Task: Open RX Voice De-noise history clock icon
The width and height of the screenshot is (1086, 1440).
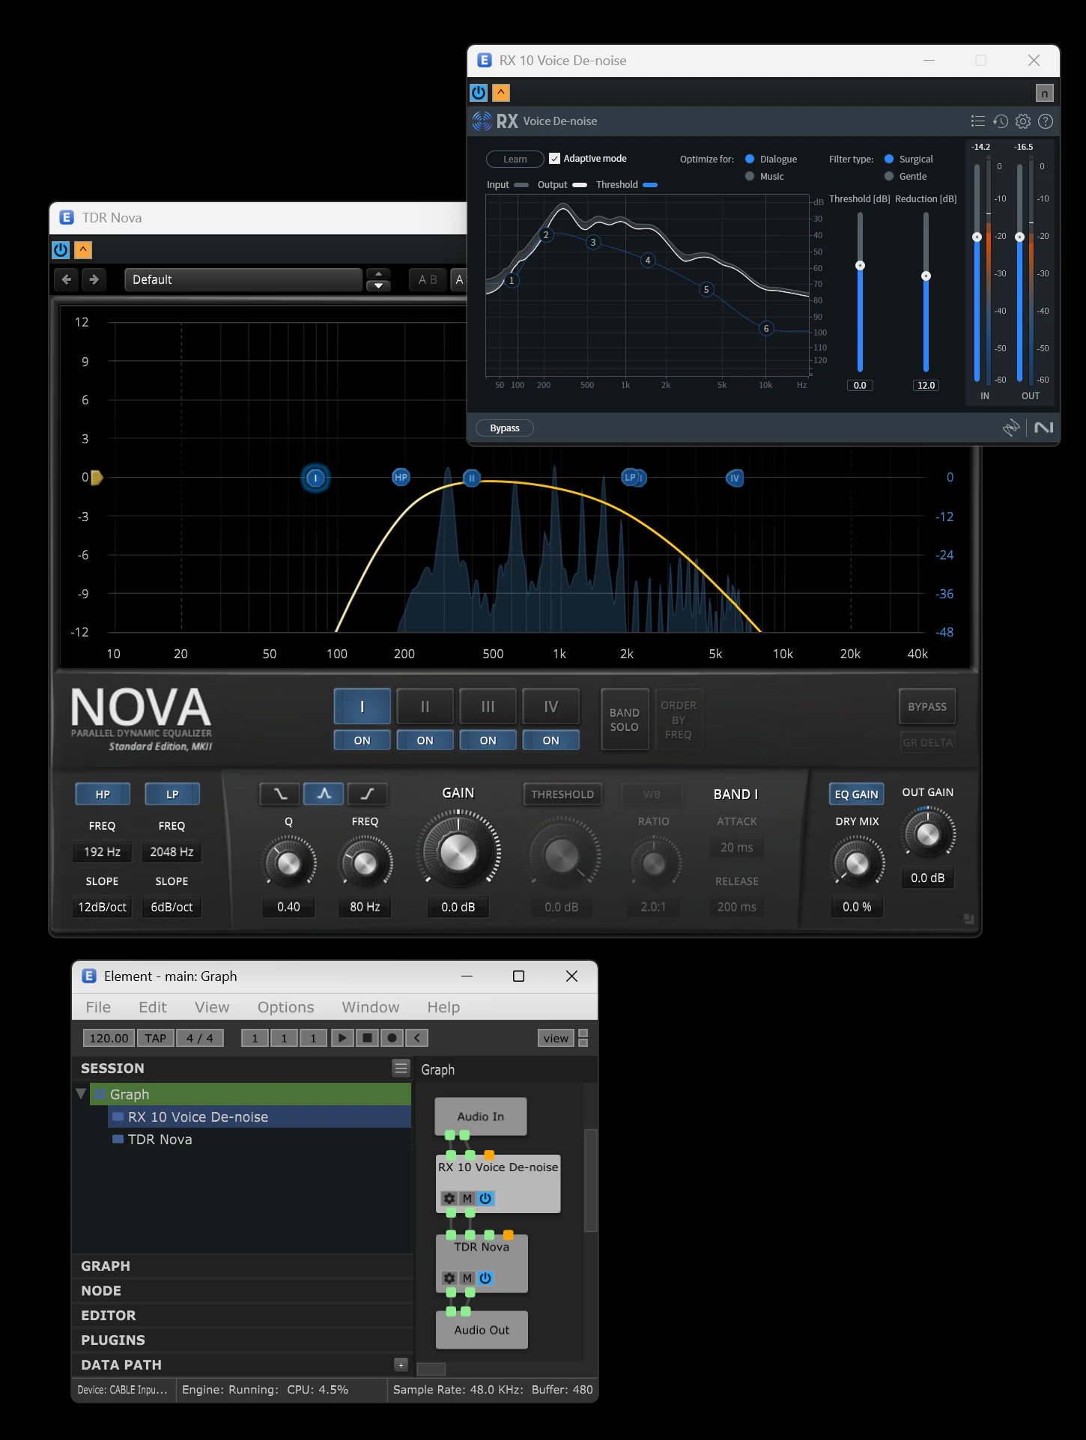Action: [x=1001, y=121]
